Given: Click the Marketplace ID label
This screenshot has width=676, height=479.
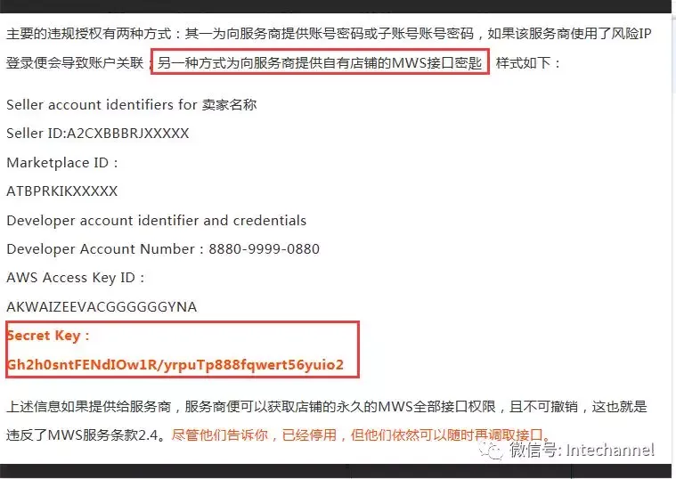Looking at the screenshot, I should 62,163.
